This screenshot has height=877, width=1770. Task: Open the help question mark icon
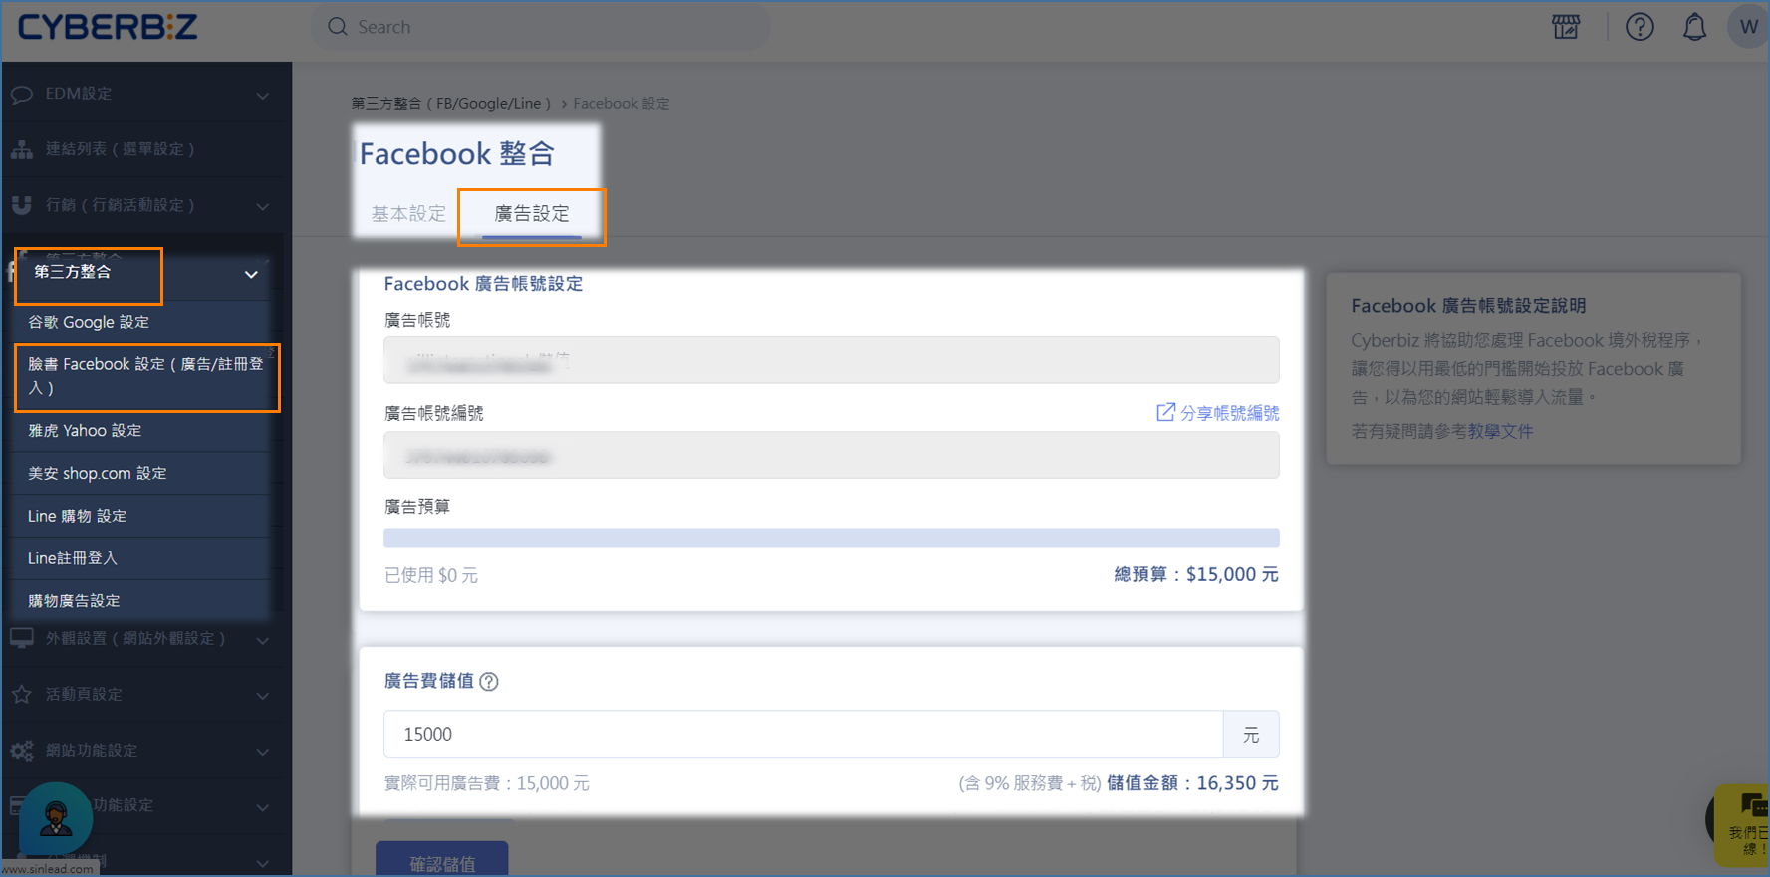click(1640, 27)
